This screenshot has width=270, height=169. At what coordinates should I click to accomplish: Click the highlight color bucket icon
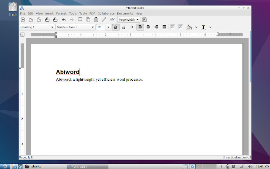(x=189, y=27)
